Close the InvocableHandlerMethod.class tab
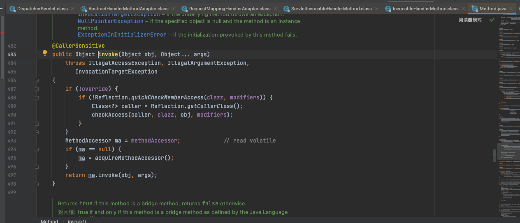520x223 pixels. pos(463,9)
